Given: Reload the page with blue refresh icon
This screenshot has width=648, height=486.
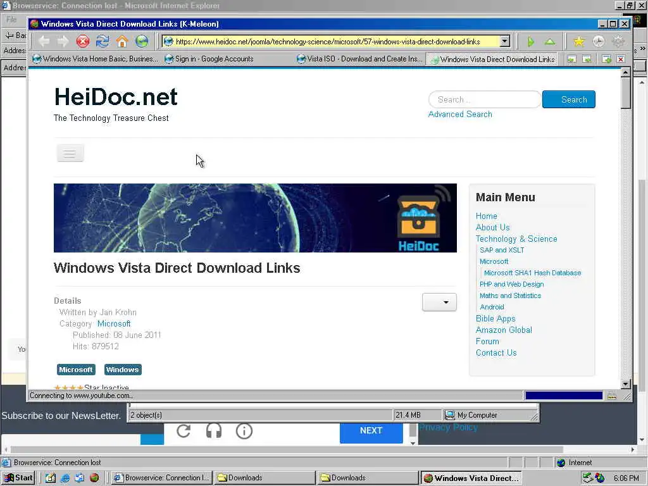Looking at the screenshot, I should [x=103, y=41].
